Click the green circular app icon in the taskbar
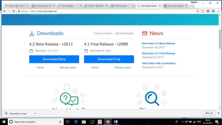 pyautogui.click(x=92, y=122)
